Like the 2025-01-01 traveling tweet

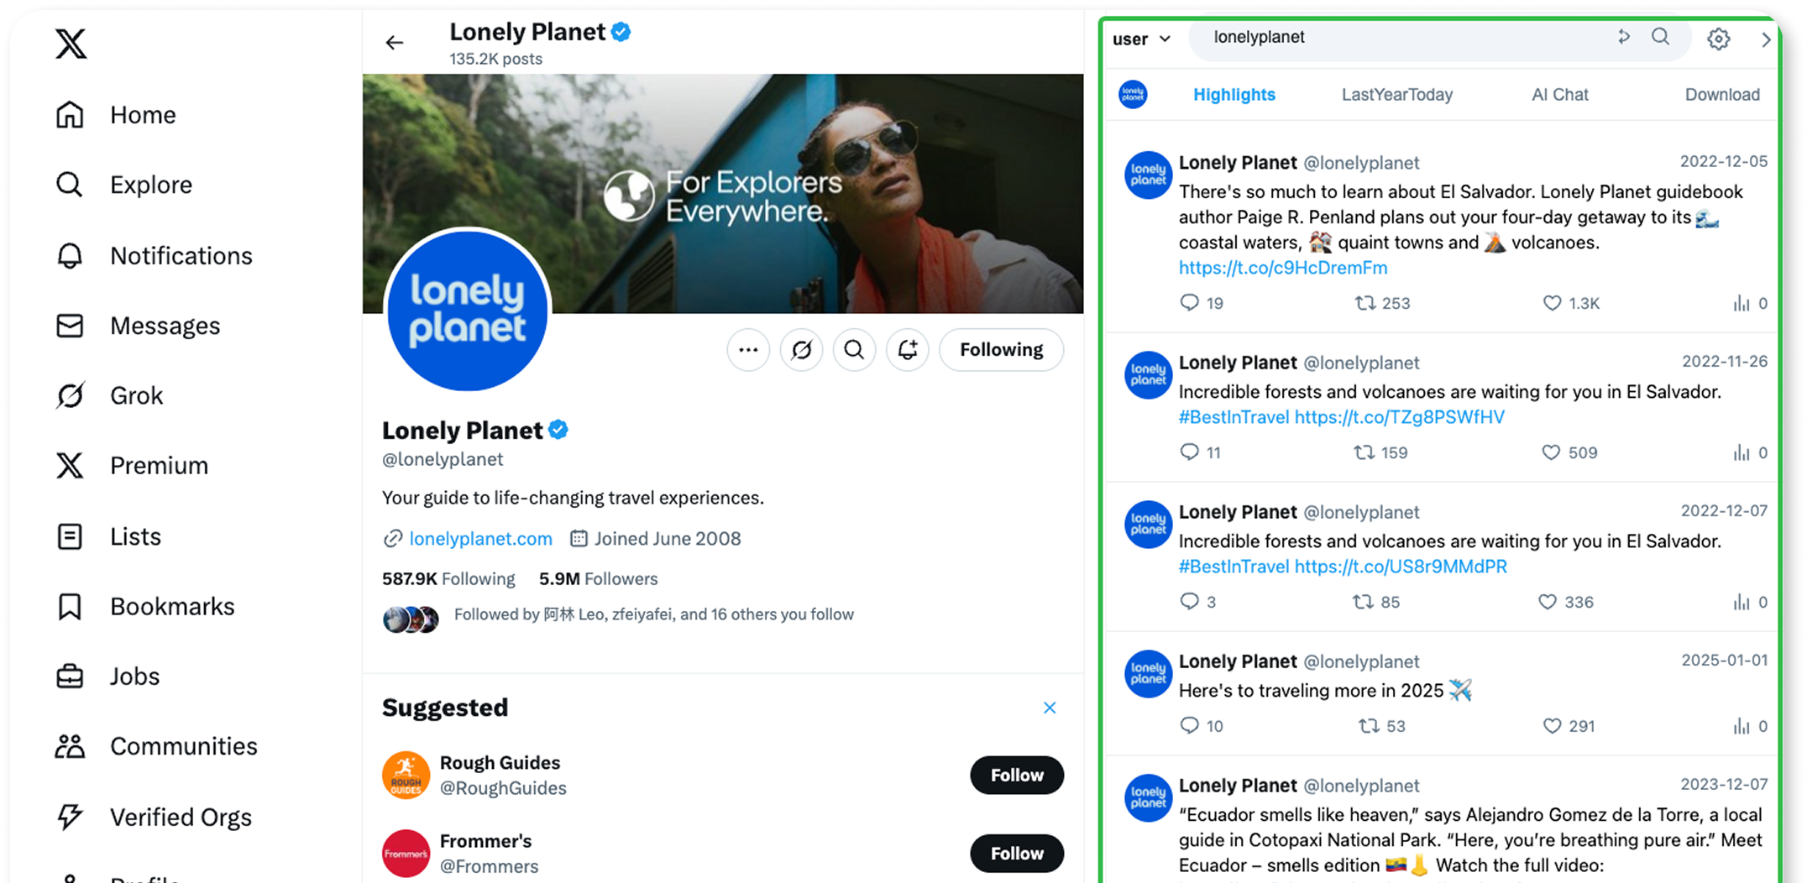pos(1552,726)
